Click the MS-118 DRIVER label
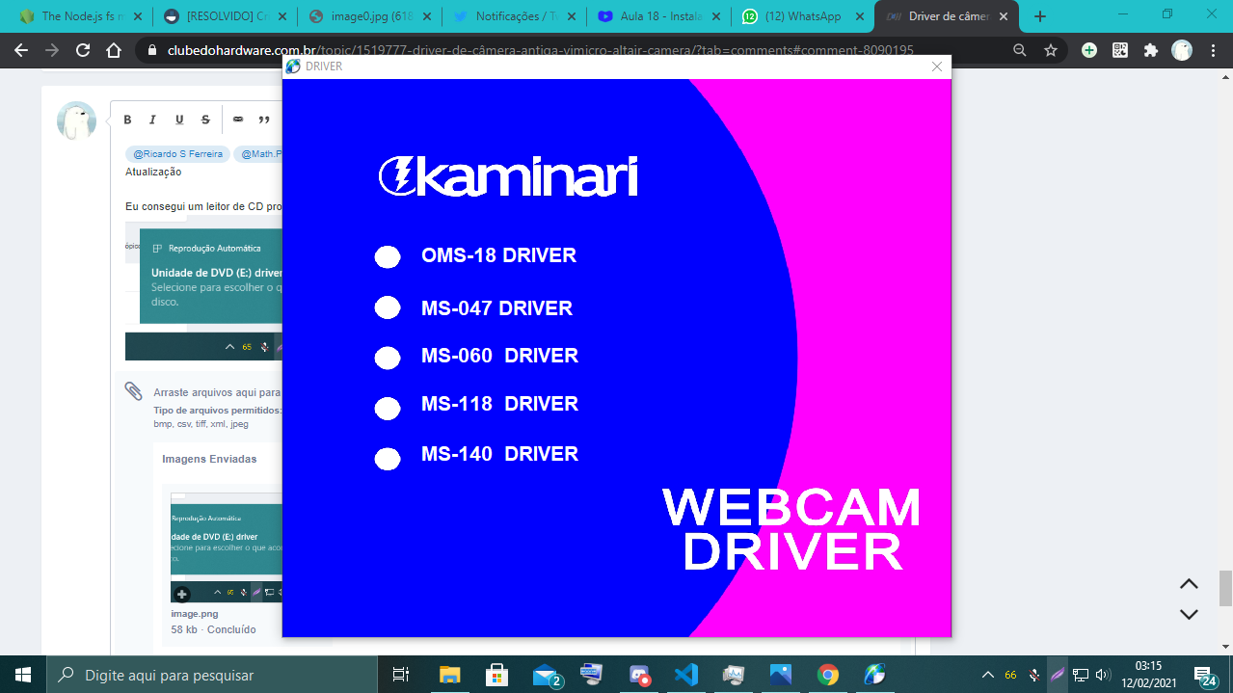Screen dimensions: 1233x693 (499, 404)
